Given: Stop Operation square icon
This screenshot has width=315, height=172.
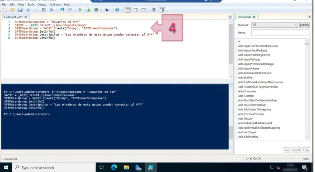Looking at the screenshot, I should (96, 10).
